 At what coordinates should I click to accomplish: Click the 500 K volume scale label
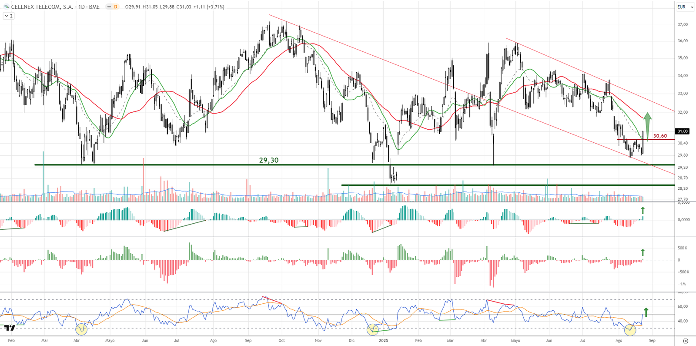pos(682,248)
